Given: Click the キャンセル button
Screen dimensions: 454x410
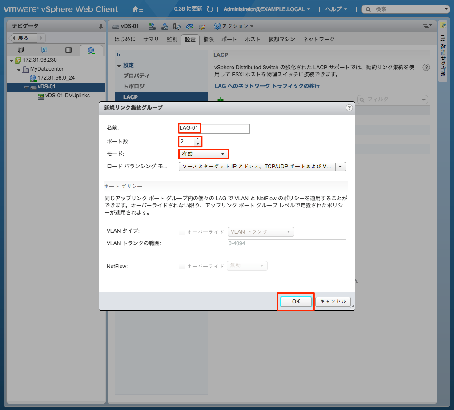Looking at the screenshot, I should [333, 302].
